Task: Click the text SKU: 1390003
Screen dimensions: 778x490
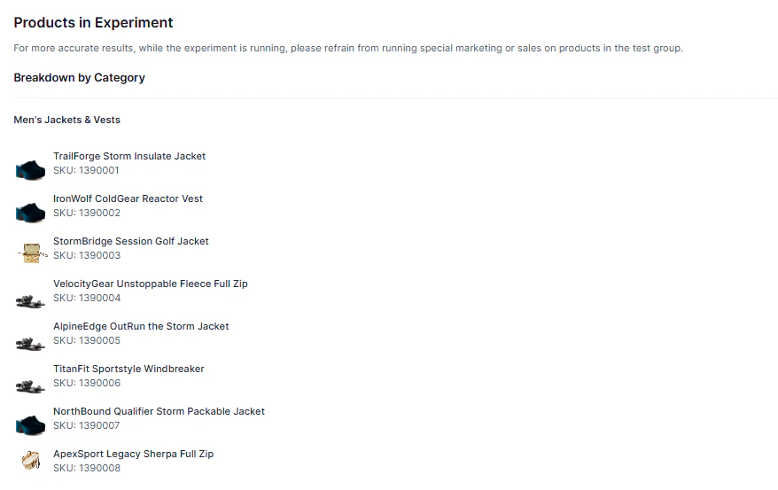Action: [x=87, y=255]
